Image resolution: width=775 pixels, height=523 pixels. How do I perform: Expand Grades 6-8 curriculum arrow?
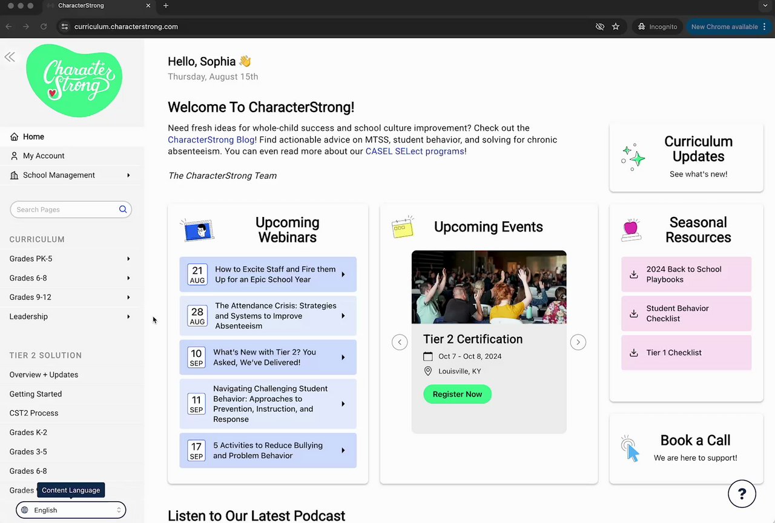tap(128, 278)
